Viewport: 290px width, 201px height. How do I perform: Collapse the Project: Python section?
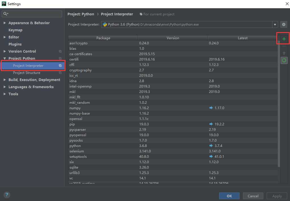pyautogui.click(x=5, y=58)
